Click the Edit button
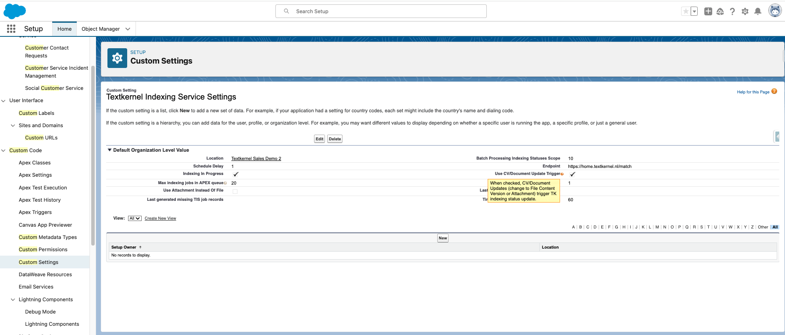Viewport: 785px width, 335px height. click(x=320, y=139)
